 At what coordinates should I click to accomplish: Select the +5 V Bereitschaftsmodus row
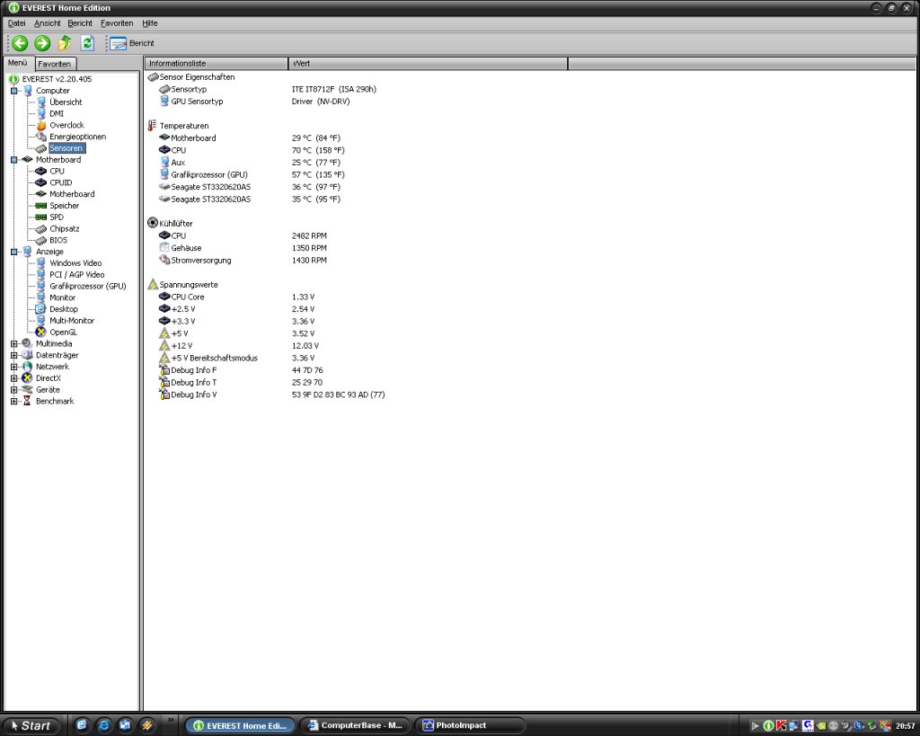(237, 359)
